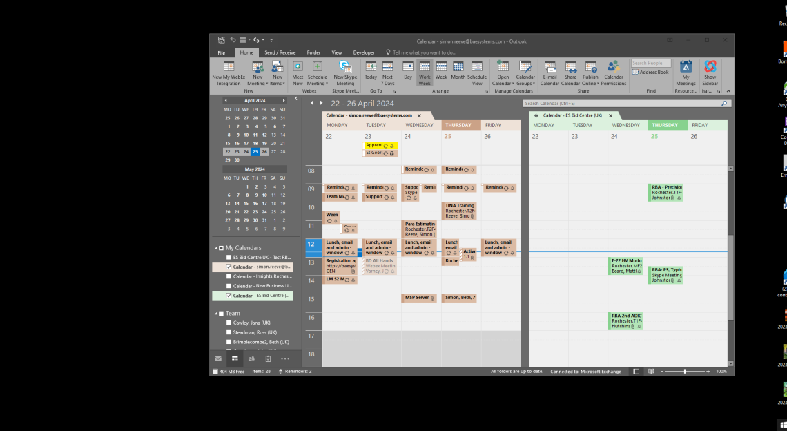This screenshot has width=787, height=431.
Task: Go back to previous week in calendar
Action: coord(312,103)
